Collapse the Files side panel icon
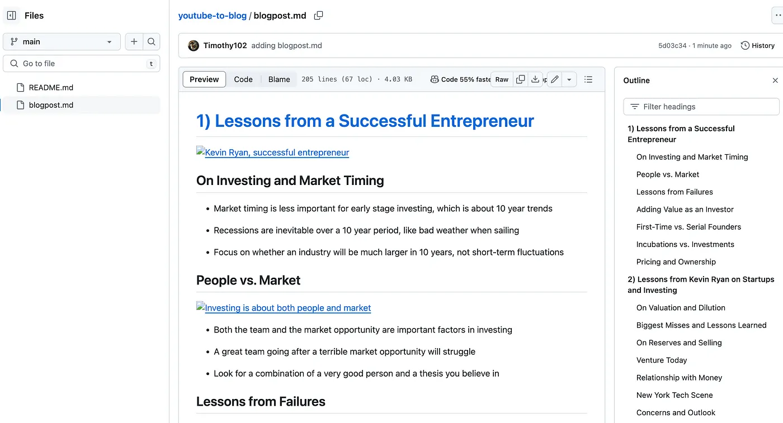The image size is (783, 423). tap(11, 16)
